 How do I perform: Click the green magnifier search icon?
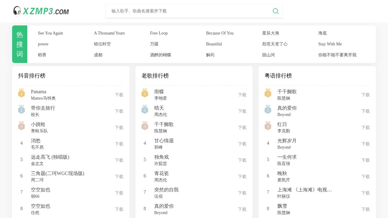pos(276,11)
